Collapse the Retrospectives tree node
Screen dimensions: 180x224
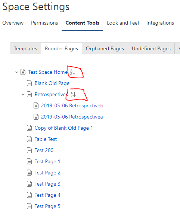pos(23,95)
